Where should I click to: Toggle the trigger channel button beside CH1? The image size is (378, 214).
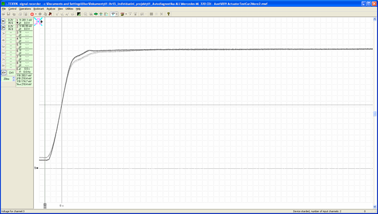click(3, 73)
